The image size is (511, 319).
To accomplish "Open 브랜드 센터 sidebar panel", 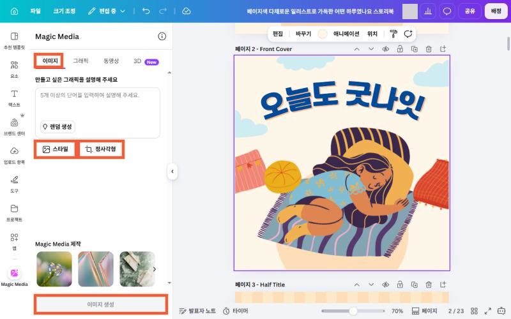I will pyautogui.click(x=14, y=127).
